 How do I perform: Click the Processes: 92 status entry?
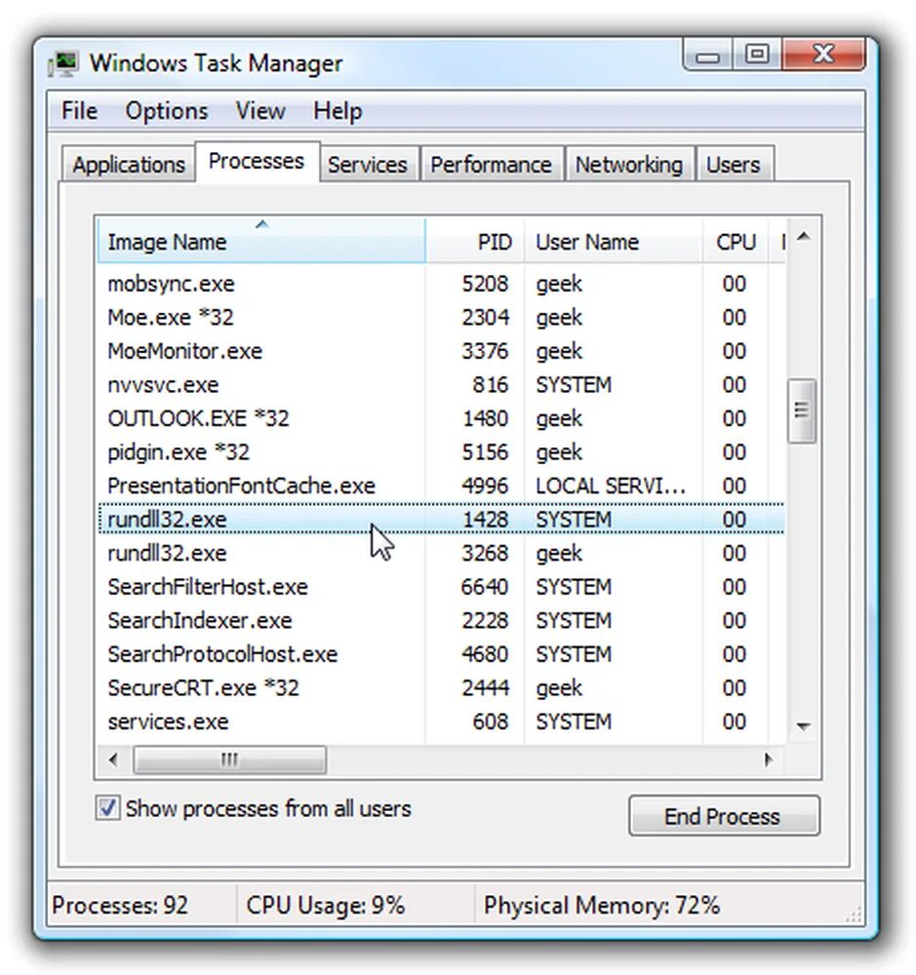pos(119,905)
